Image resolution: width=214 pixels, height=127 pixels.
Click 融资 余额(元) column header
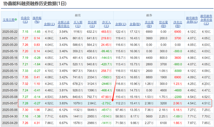[x=49, y=24]
